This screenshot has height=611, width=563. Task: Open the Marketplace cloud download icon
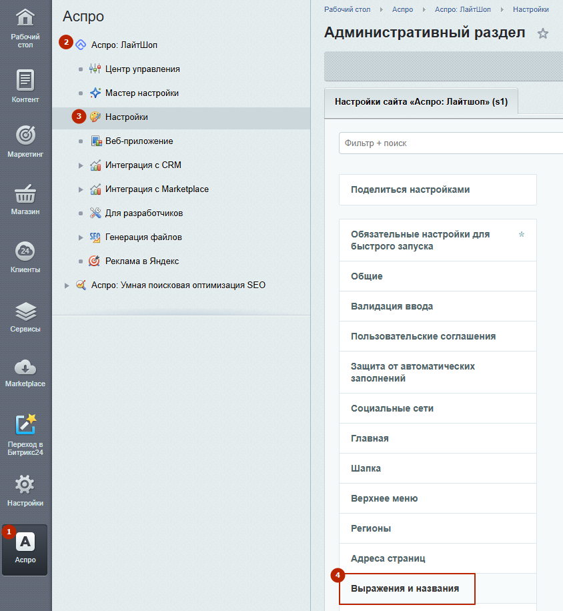coord(25,367)
